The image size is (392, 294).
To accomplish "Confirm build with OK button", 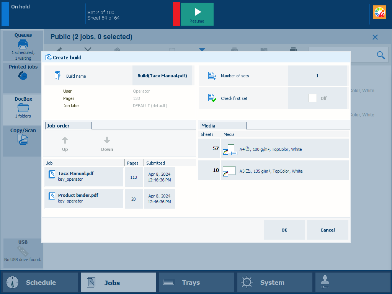I will pyautogui.click(x=284, y=230).
